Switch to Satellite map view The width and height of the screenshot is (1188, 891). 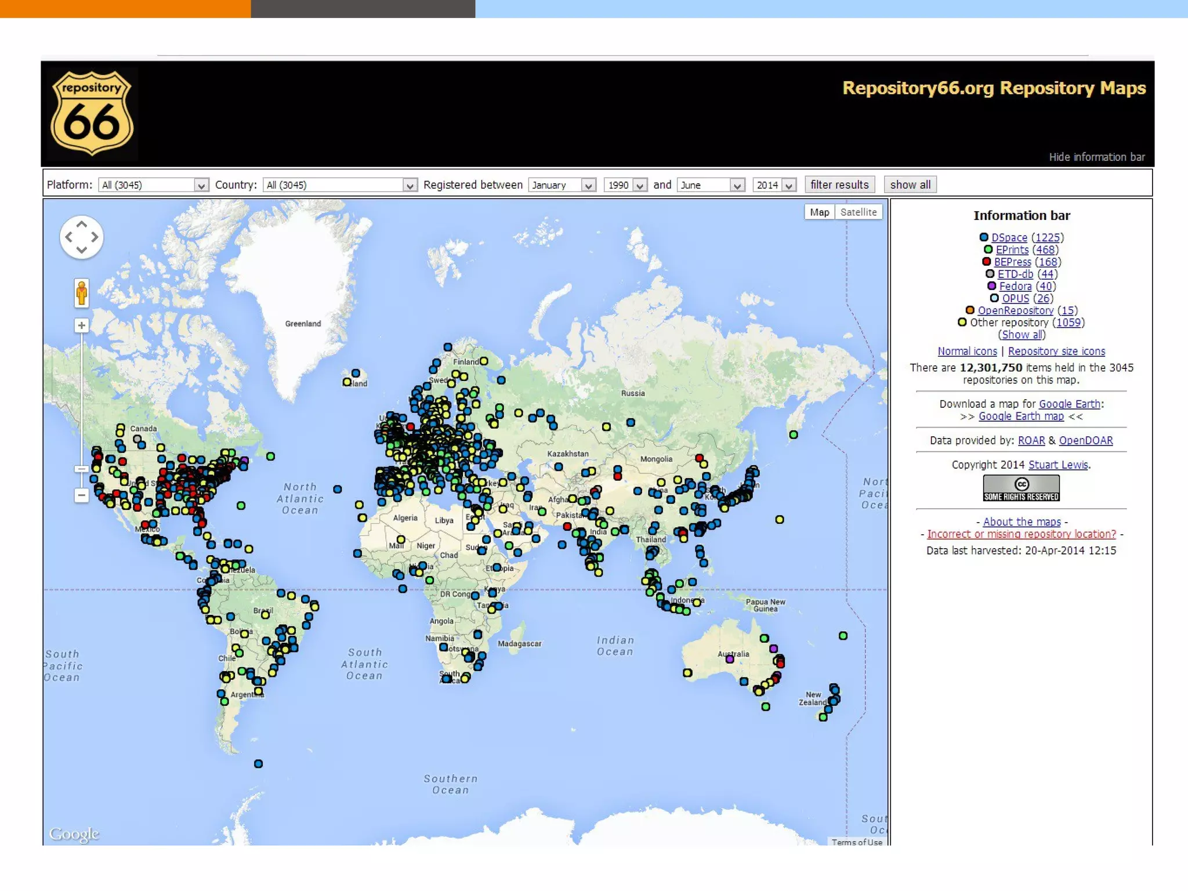coord(859,212)
